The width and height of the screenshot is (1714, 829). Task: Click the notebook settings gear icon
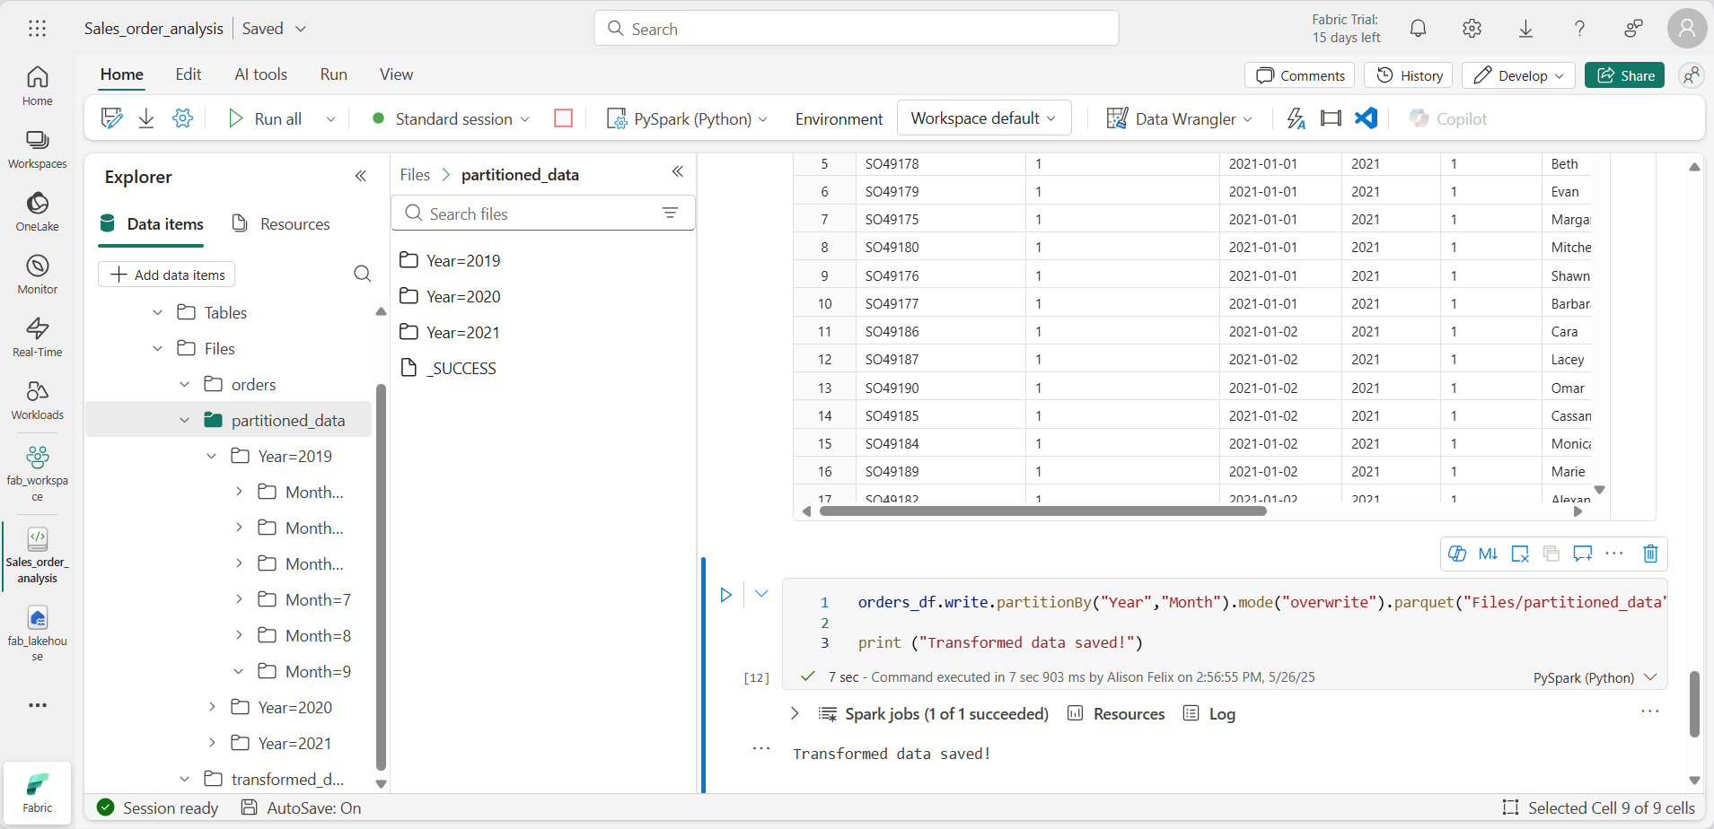(x=182, y=118)
